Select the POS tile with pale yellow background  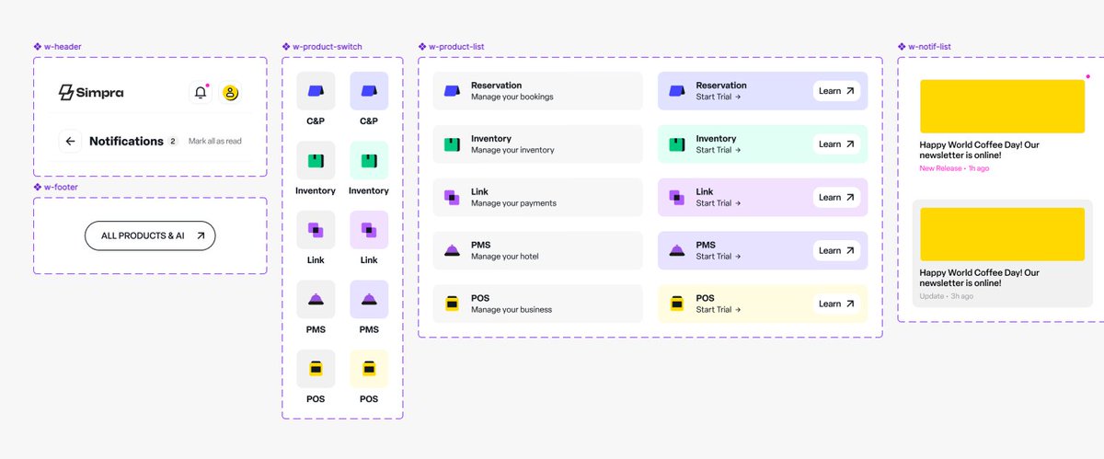(369, 368)
